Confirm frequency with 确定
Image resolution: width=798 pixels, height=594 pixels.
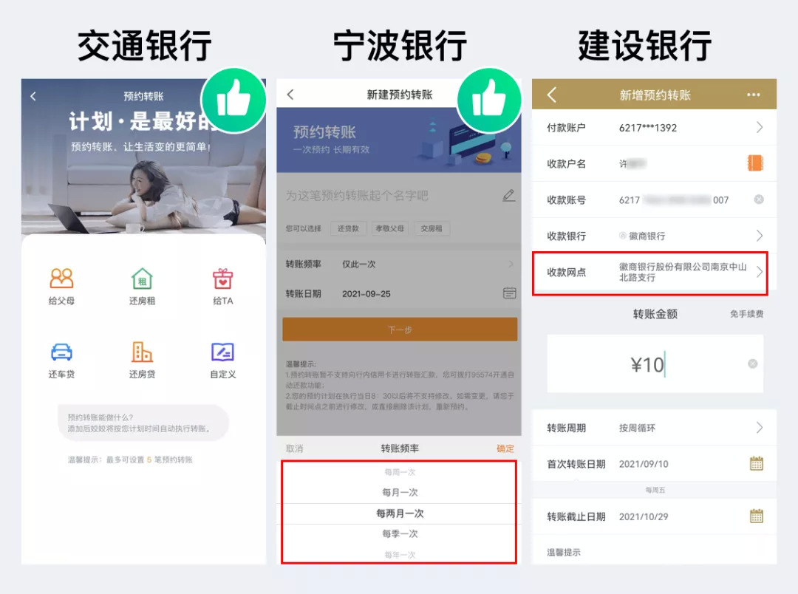click(505, 448)
